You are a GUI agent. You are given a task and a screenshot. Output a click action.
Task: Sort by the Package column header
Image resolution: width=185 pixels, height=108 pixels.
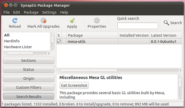tap(92, 35)
